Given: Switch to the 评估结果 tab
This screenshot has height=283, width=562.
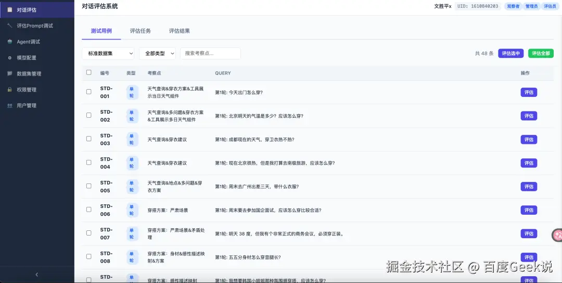Looking at the screenshot, I should click(180, 31).
